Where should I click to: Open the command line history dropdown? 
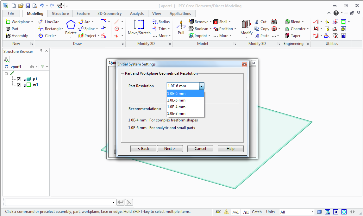point(113,202)
